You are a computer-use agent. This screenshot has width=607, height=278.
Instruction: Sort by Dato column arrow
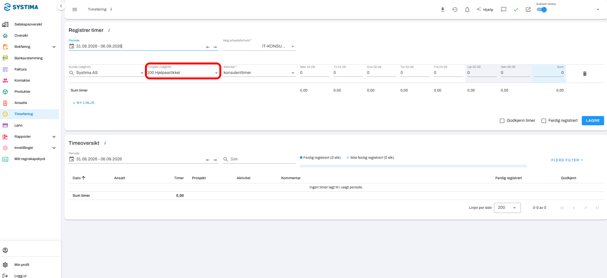(84, 178)
